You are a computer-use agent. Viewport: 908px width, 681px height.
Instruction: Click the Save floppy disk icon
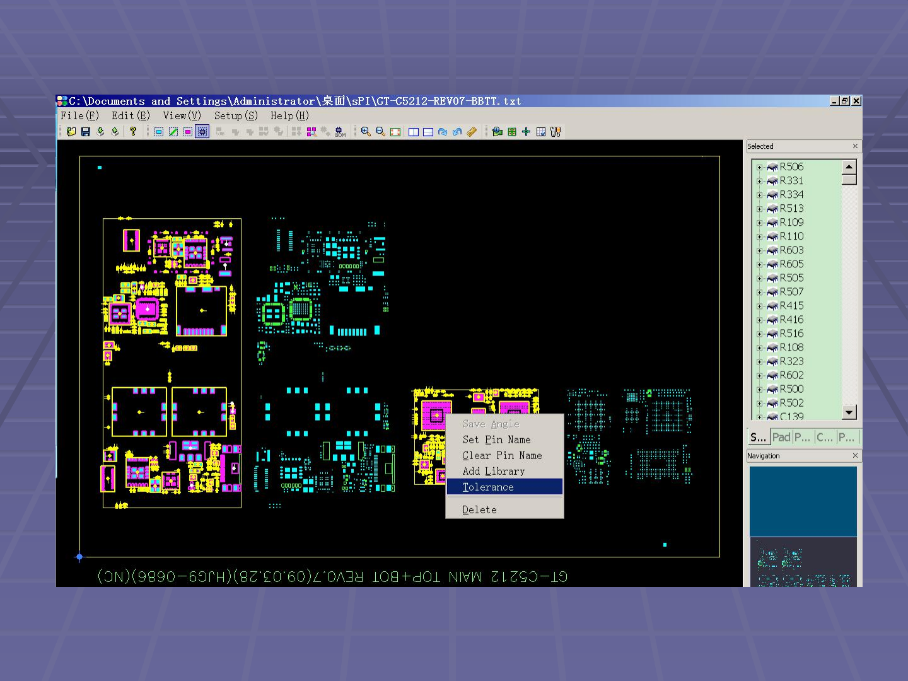click(86, 132)
